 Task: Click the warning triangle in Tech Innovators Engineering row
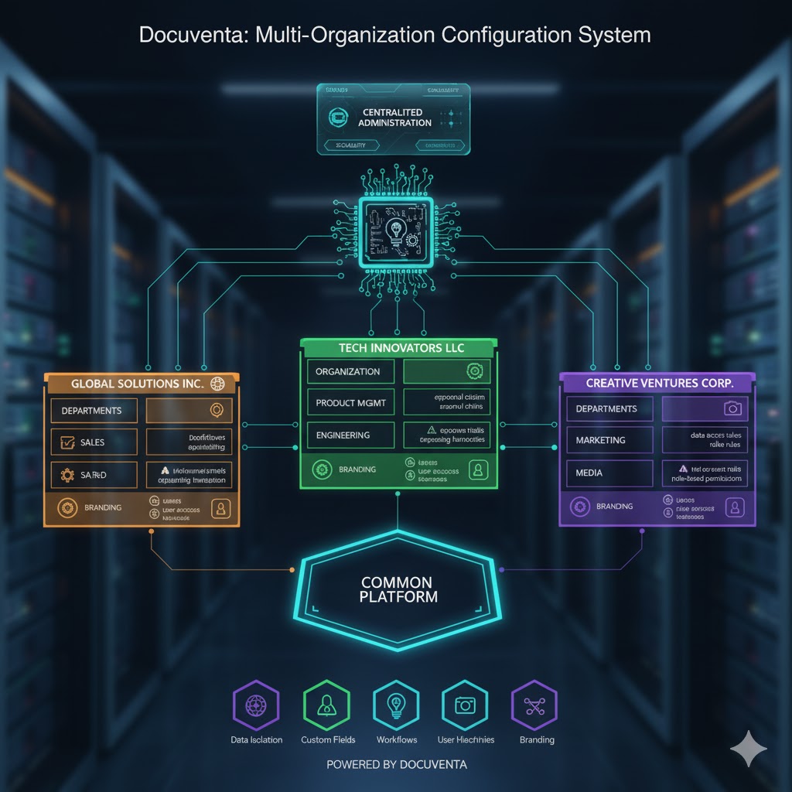pyautogui.click(x=431, y=429)
